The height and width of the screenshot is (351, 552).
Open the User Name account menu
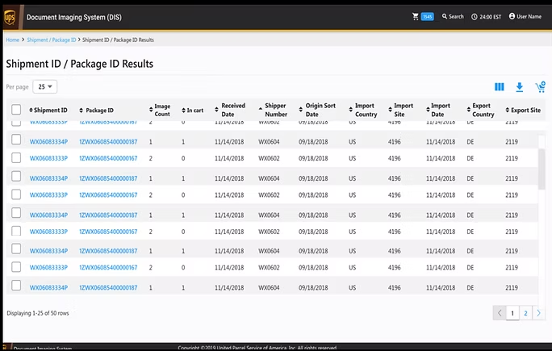525,16
